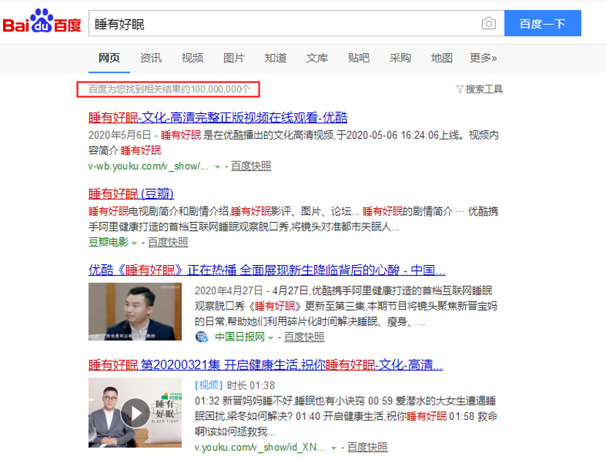The width and height of the screenshot is (606, 460).
Task: Open camera image search icon
Action: tap(488, 23)
